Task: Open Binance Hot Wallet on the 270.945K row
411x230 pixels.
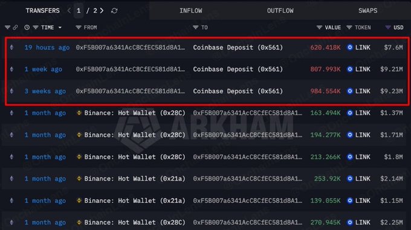Action: (x=135, y=222)
